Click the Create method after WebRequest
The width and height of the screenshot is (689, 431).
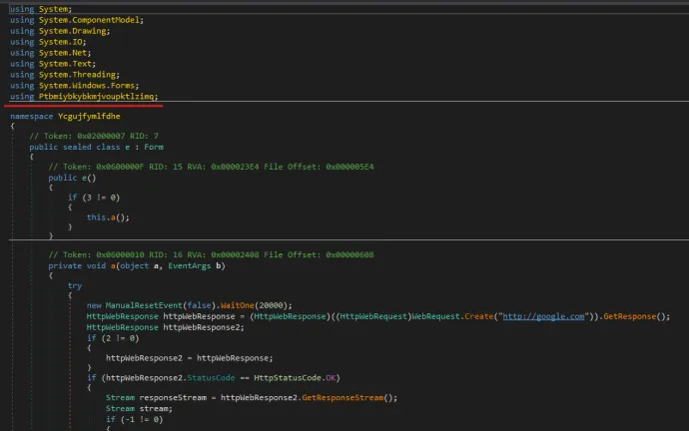478,316
